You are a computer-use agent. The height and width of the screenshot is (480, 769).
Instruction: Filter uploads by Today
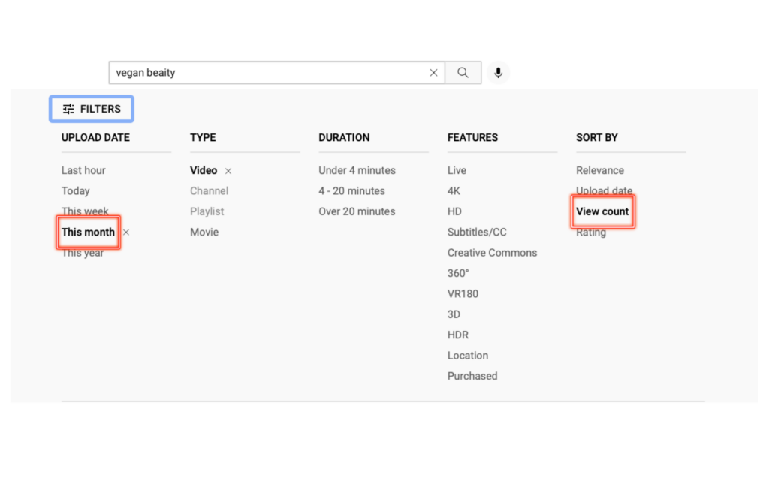pyautogui.click(x=75, y=191)
